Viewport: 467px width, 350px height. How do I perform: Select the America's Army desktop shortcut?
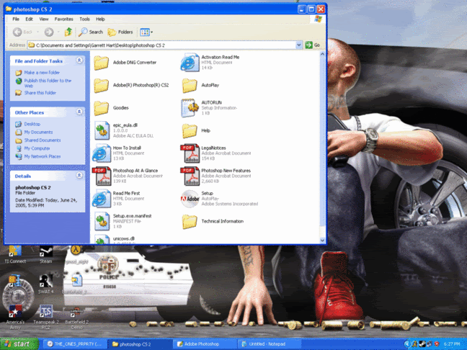15,317
